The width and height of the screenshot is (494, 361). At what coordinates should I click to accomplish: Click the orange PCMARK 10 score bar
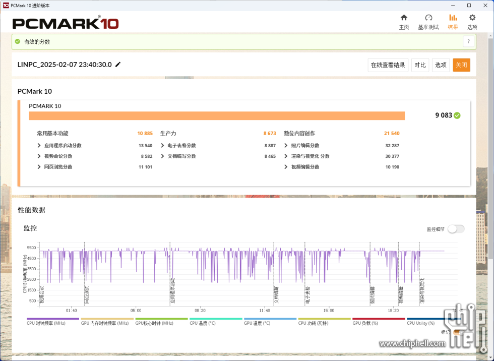click(217, 115)
